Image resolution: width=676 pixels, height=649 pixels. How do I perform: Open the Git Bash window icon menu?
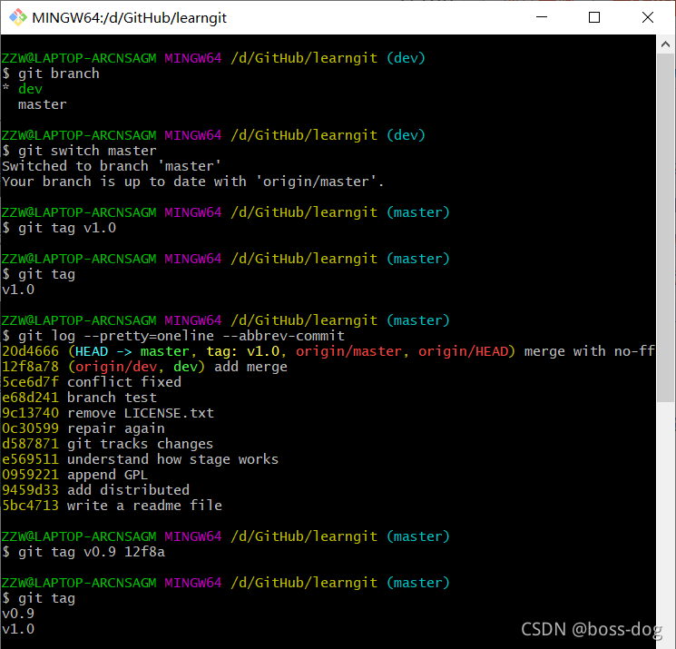(x=17, y=17)
